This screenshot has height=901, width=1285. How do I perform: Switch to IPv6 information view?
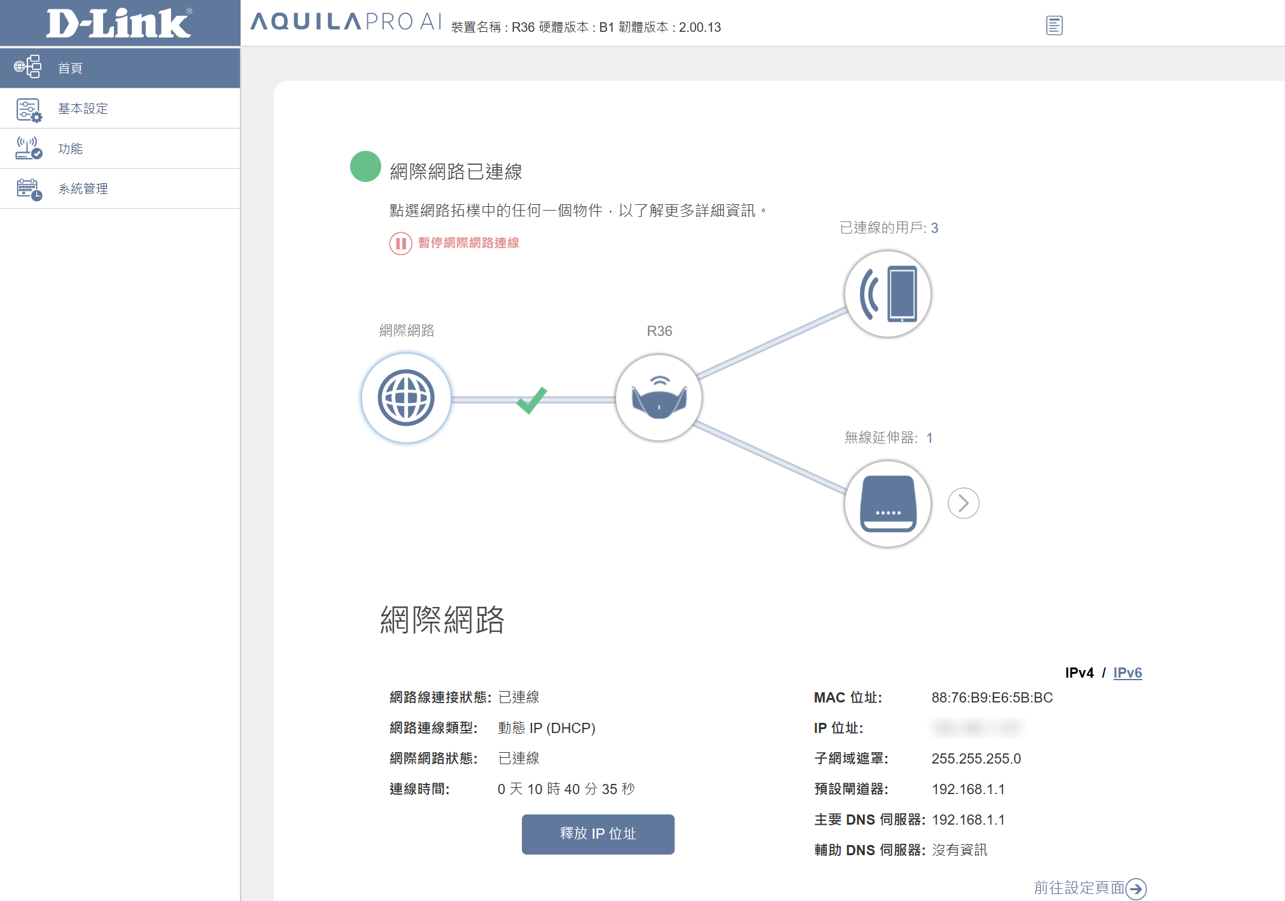(x=1127, y=673)
